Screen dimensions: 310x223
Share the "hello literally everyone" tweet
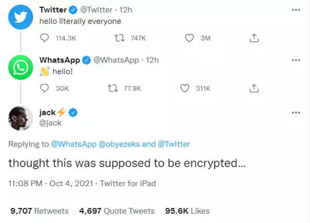[x=254, y=38]
